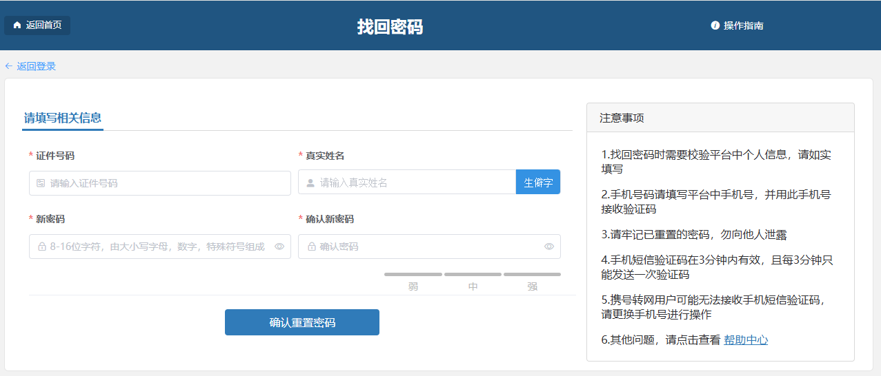Viewport: 881px width, 376px height.
Task: Toggle visibility of the confirm password field
Action: click(x=549, y=247)
